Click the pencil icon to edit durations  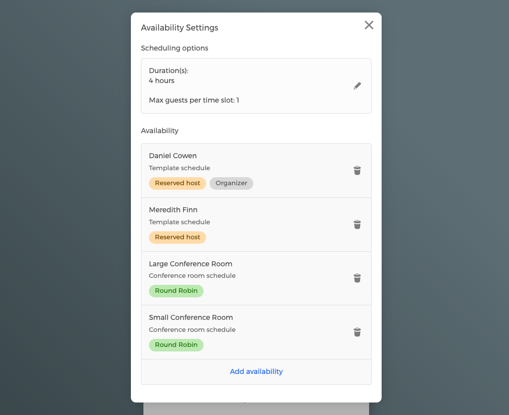point(357,86)
